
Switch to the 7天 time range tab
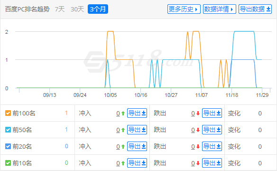(60, 9)
